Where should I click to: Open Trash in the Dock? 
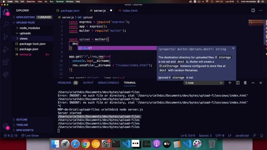[212, 144]
